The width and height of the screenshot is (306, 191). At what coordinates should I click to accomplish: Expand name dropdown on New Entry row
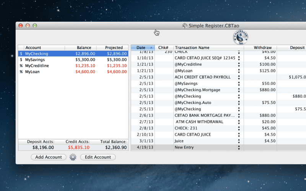(239, 147)
